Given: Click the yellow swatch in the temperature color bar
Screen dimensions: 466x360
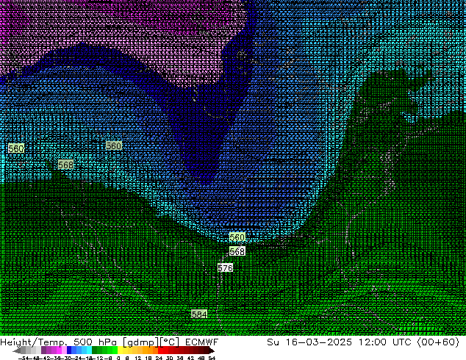Looking at the screenshot, I should [120, 350].
